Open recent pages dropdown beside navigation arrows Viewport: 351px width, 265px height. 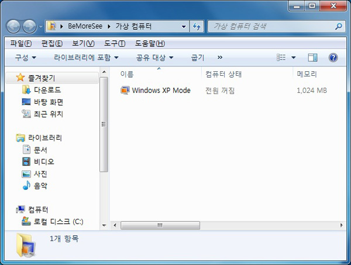[x=40, y=27]
